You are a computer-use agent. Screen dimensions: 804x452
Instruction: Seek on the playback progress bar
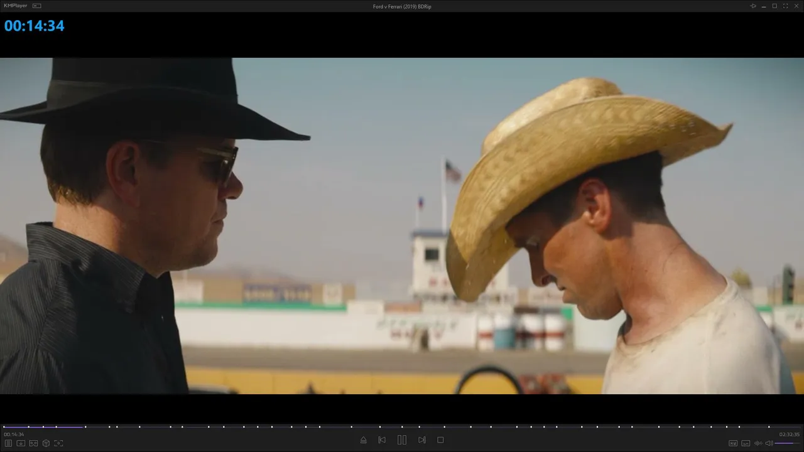point(402,427)
